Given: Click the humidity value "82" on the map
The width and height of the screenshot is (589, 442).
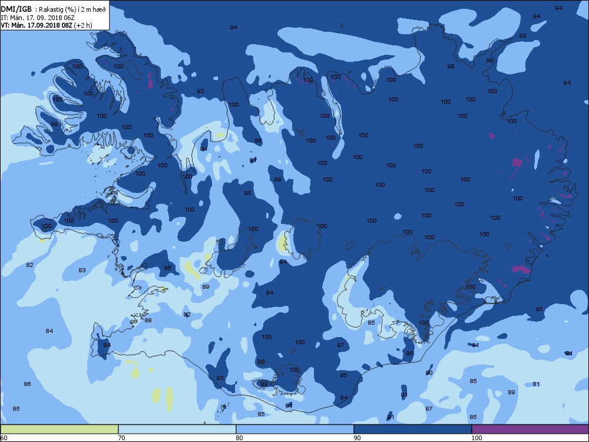Looking at the screenshot, I should point(29,265).
